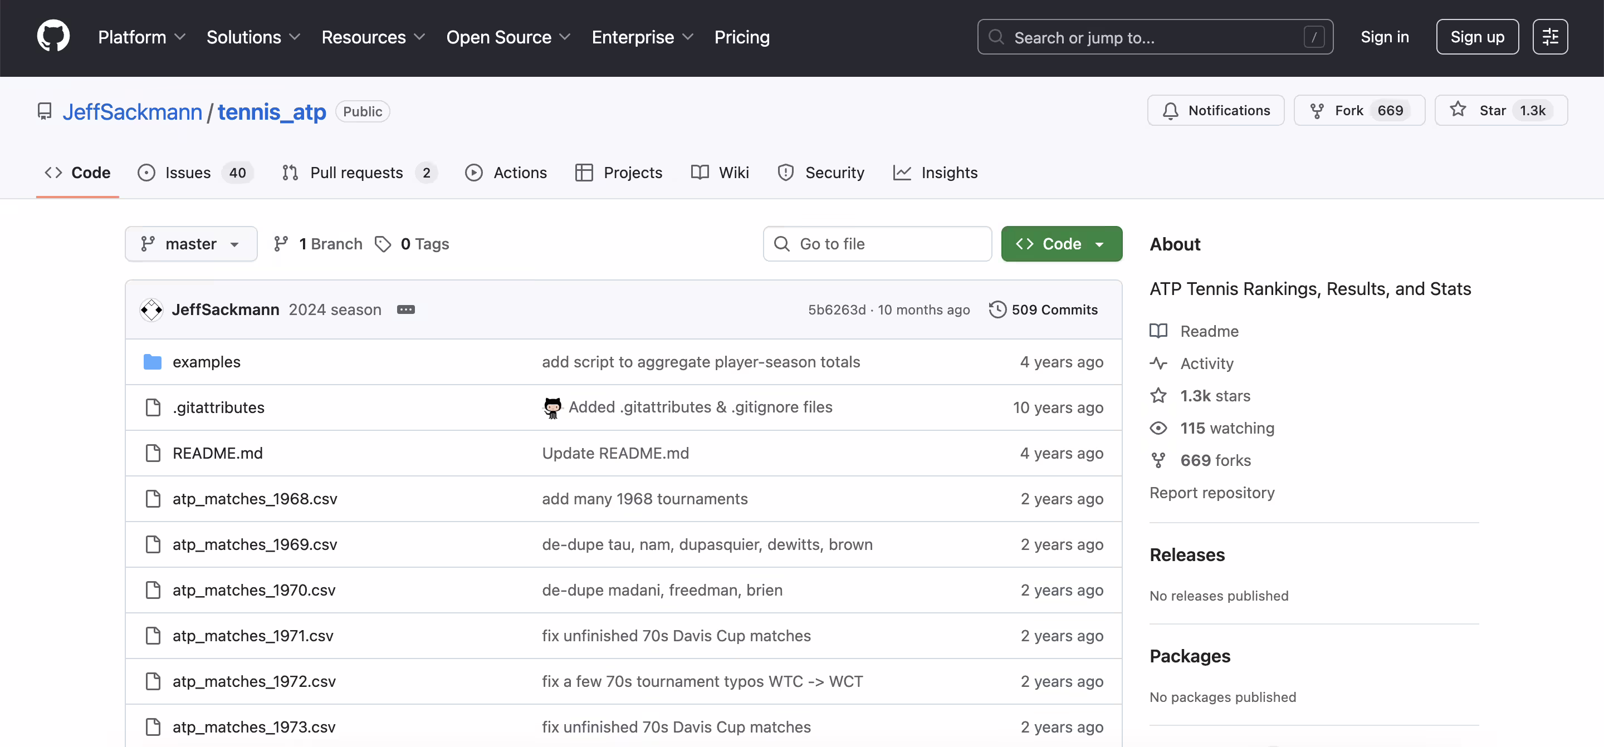Switch to the Issues tab

188,173
